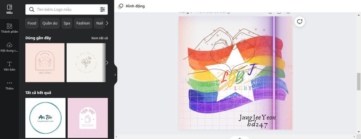Select the Quần áo category chip
The width and height of the screenshot is (361, 139).
[50, 23]
